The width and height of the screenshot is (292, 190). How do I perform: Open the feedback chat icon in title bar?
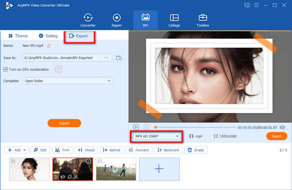point(247,5)
